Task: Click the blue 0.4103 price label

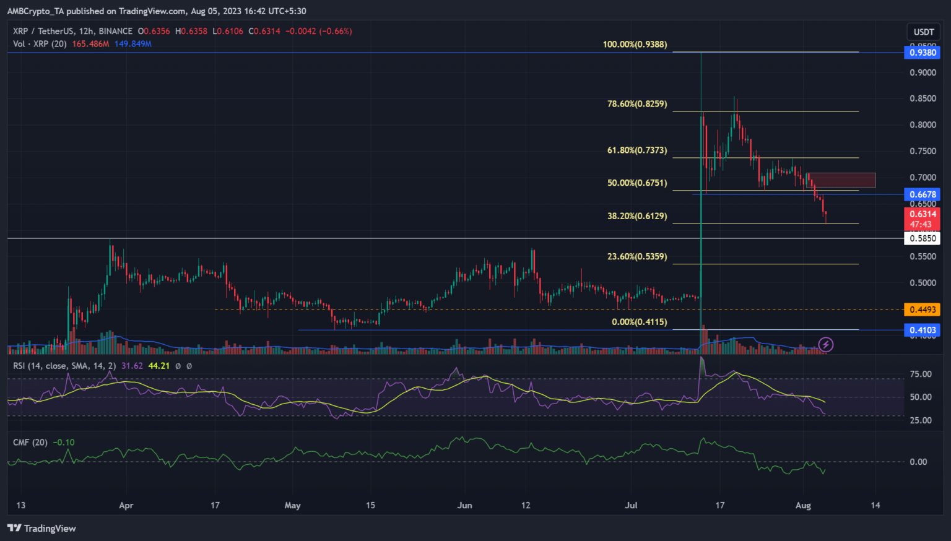Action: coord(923,330)
